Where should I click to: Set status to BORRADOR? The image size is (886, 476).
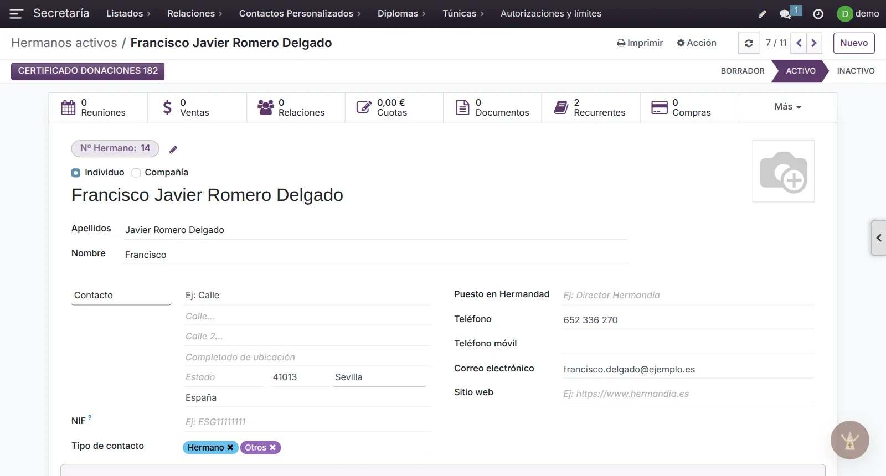coord(743,71)
